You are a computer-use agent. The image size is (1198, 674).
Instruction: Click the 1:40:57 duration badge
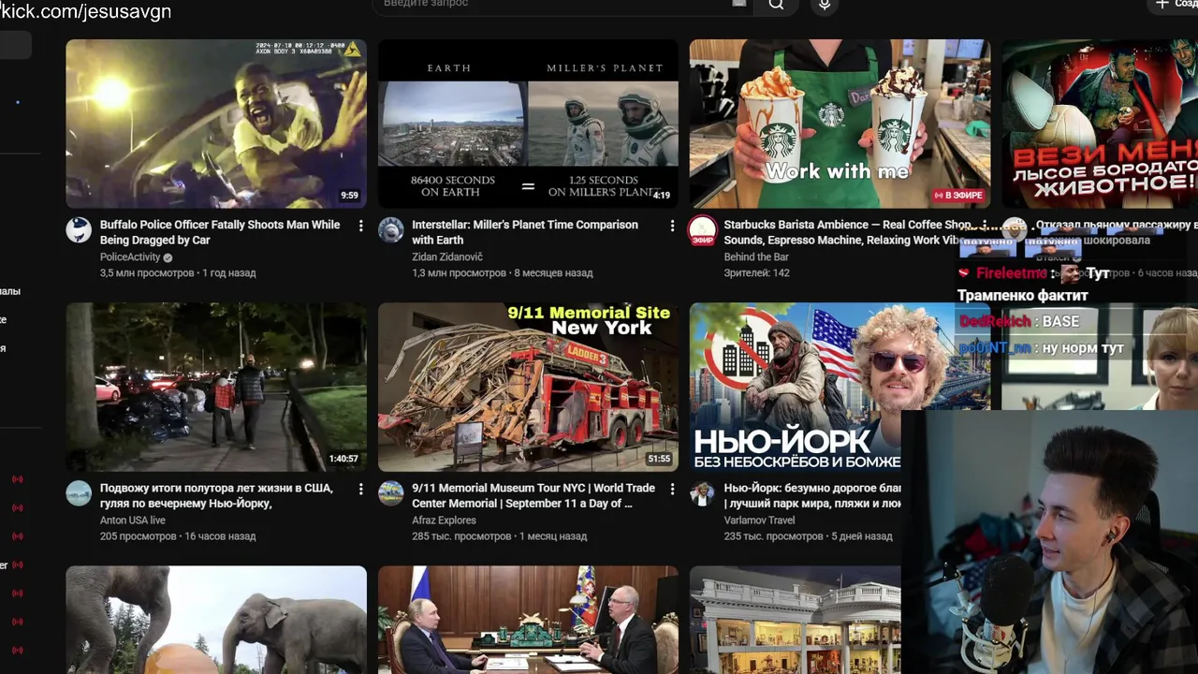coord(343,459)
